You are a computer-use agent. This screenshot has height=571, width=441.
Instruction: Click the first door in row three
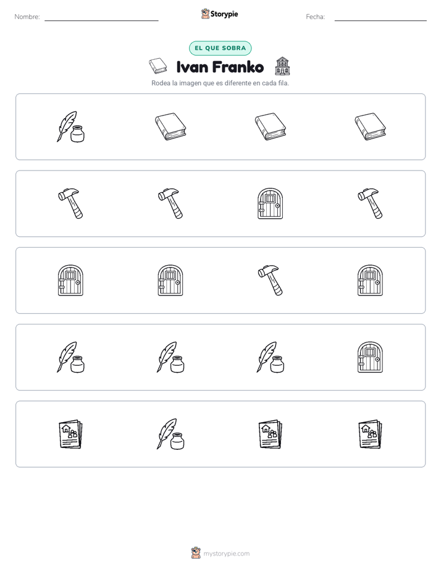(x=70, y=281)
